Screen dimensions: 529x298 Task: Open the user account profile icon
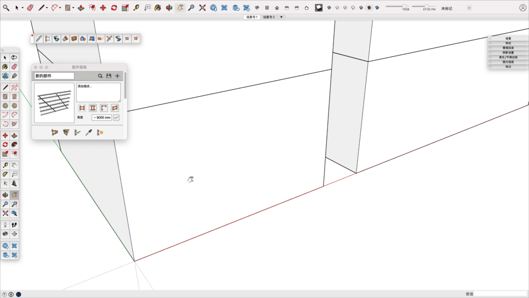coord(522,8)
